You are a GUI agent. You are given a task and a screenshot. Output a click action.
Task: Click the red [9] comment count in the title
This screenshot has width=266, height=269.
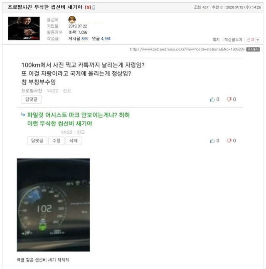click(88, 7)
